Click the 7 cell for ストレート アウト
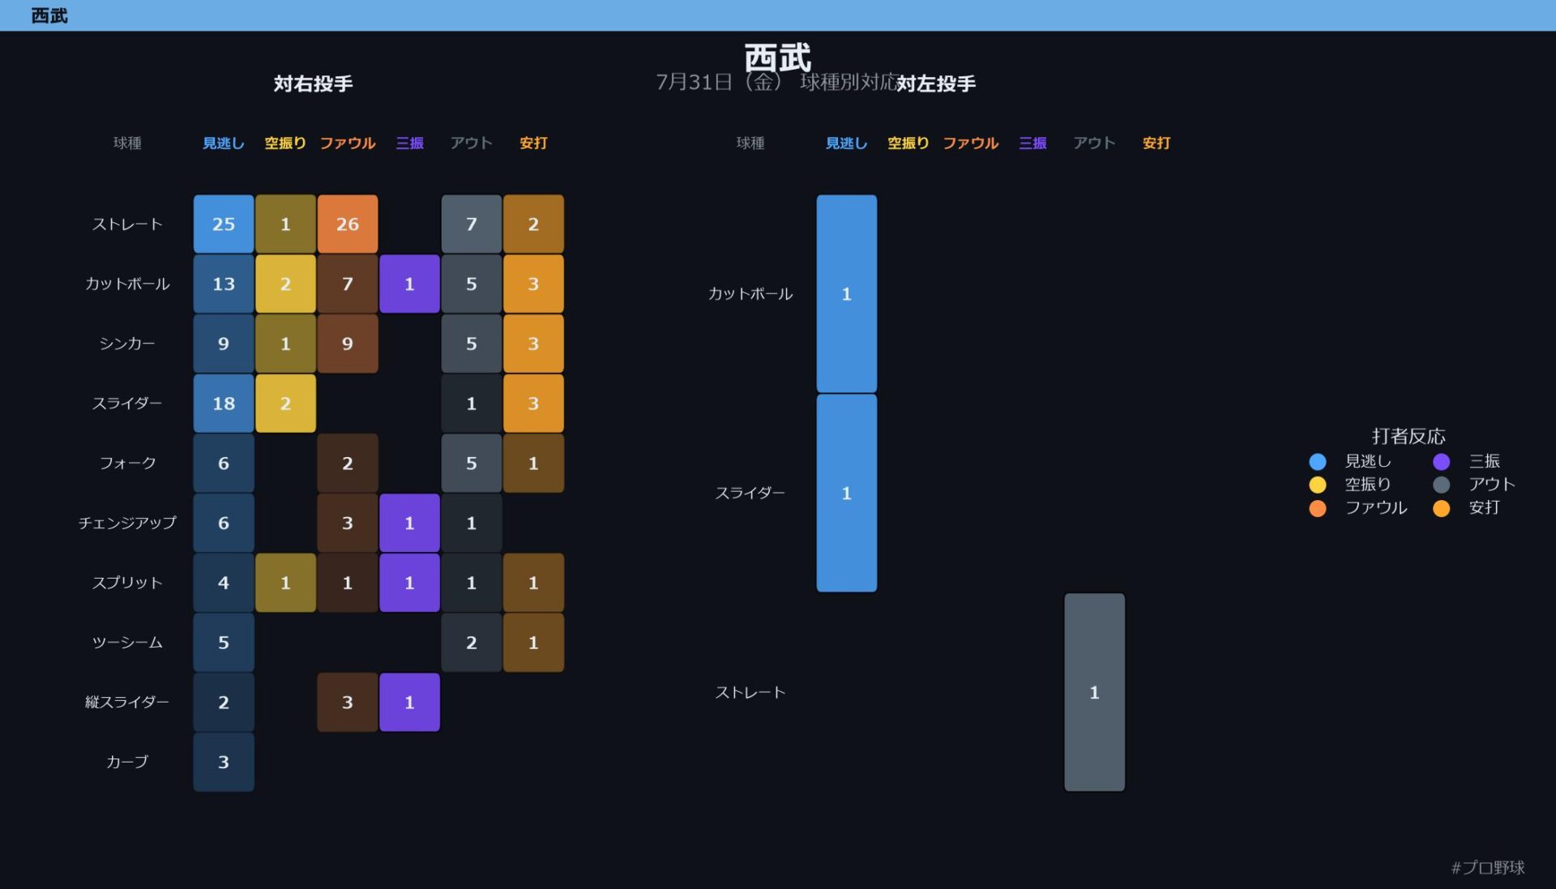1556x889 pixels. [472, 224]
